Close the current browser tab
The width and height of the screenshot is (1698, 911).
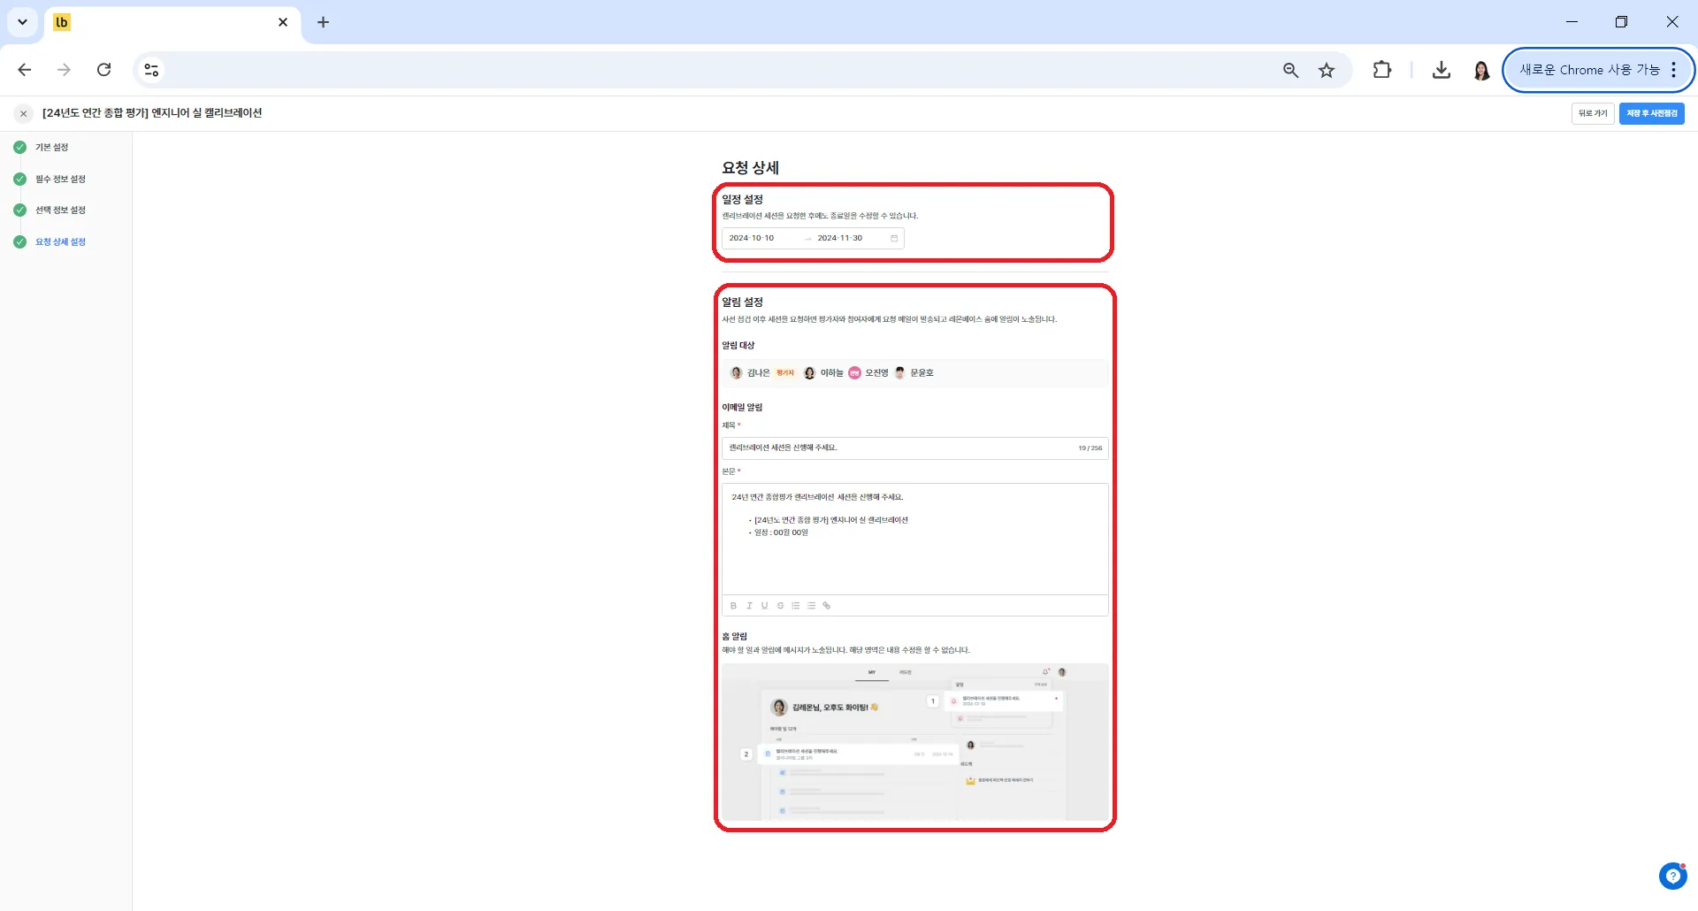tap(283, 22)
